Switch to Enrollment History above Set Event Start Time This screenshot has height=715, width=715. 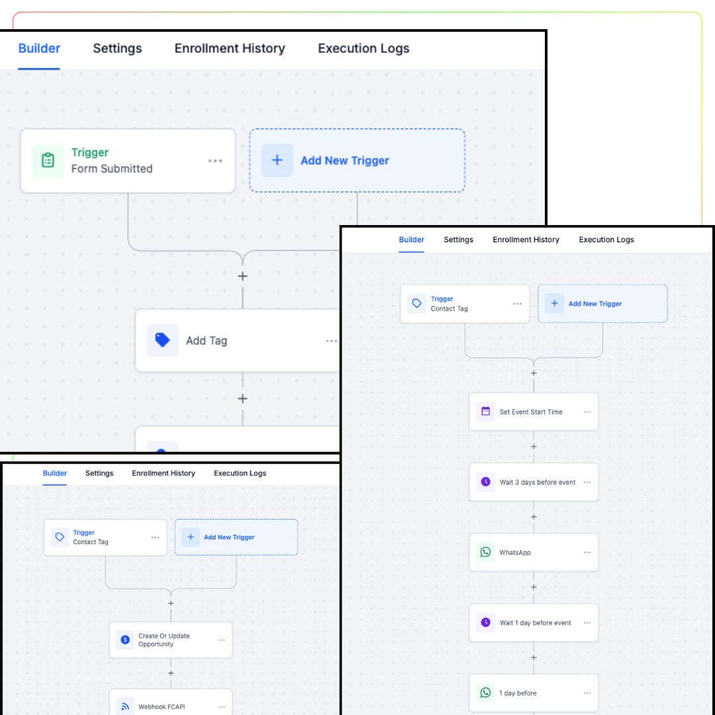pyautogui.click(x=526, y=240)
